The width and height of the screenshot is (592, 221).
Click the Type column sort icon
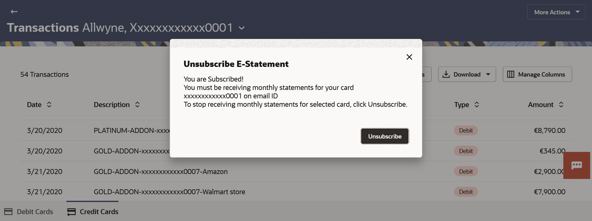[476, 105]
